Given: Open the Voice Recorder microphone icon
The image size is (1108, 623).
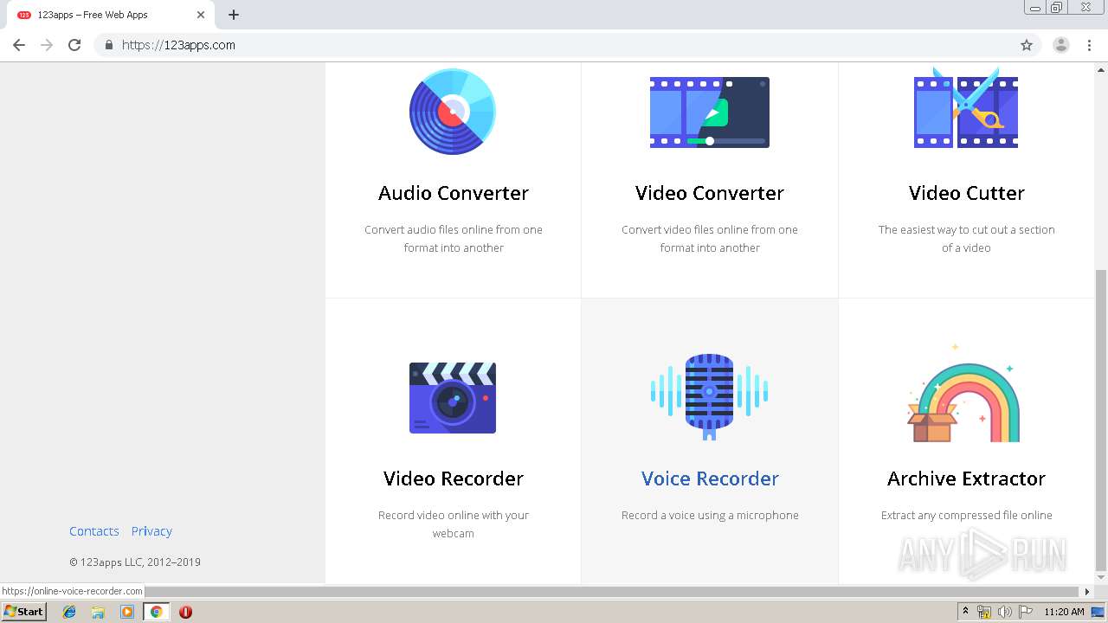Looking at the screenshot, I should click(710, 396).
